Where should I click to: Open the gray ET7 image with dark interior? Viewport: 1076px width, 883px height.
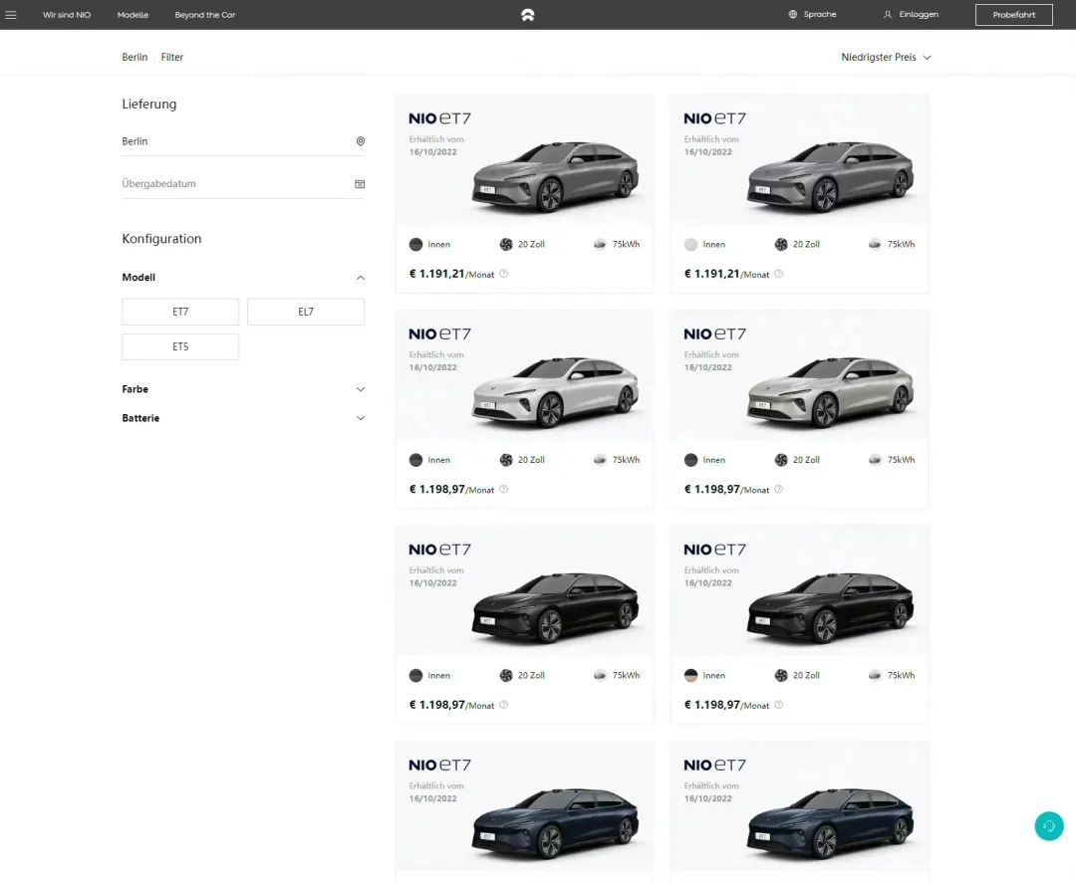coord(555,175)
